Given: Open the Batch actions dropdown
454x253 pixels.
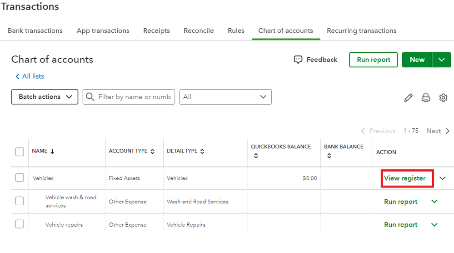Looking at the screenshot, I should click(45, 97).
